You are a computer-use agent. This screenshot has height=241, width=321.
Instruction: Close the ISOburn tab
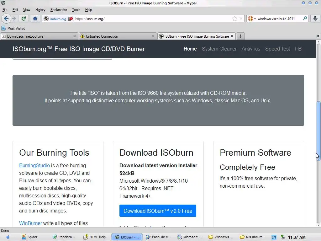click(232, 36)
